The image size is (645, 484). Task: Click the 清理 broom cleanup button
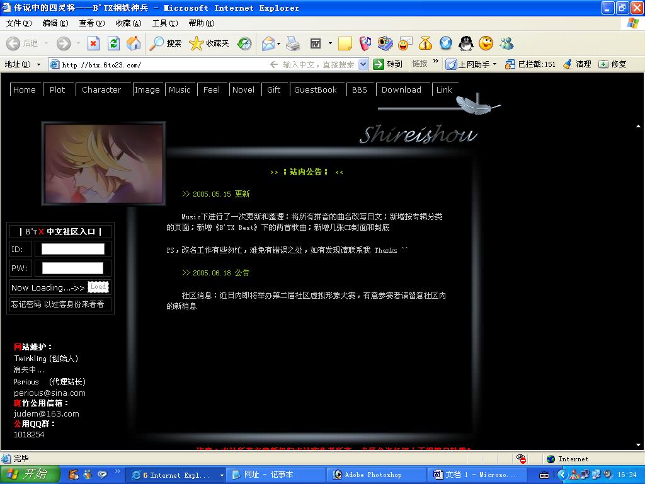[577, 64]
